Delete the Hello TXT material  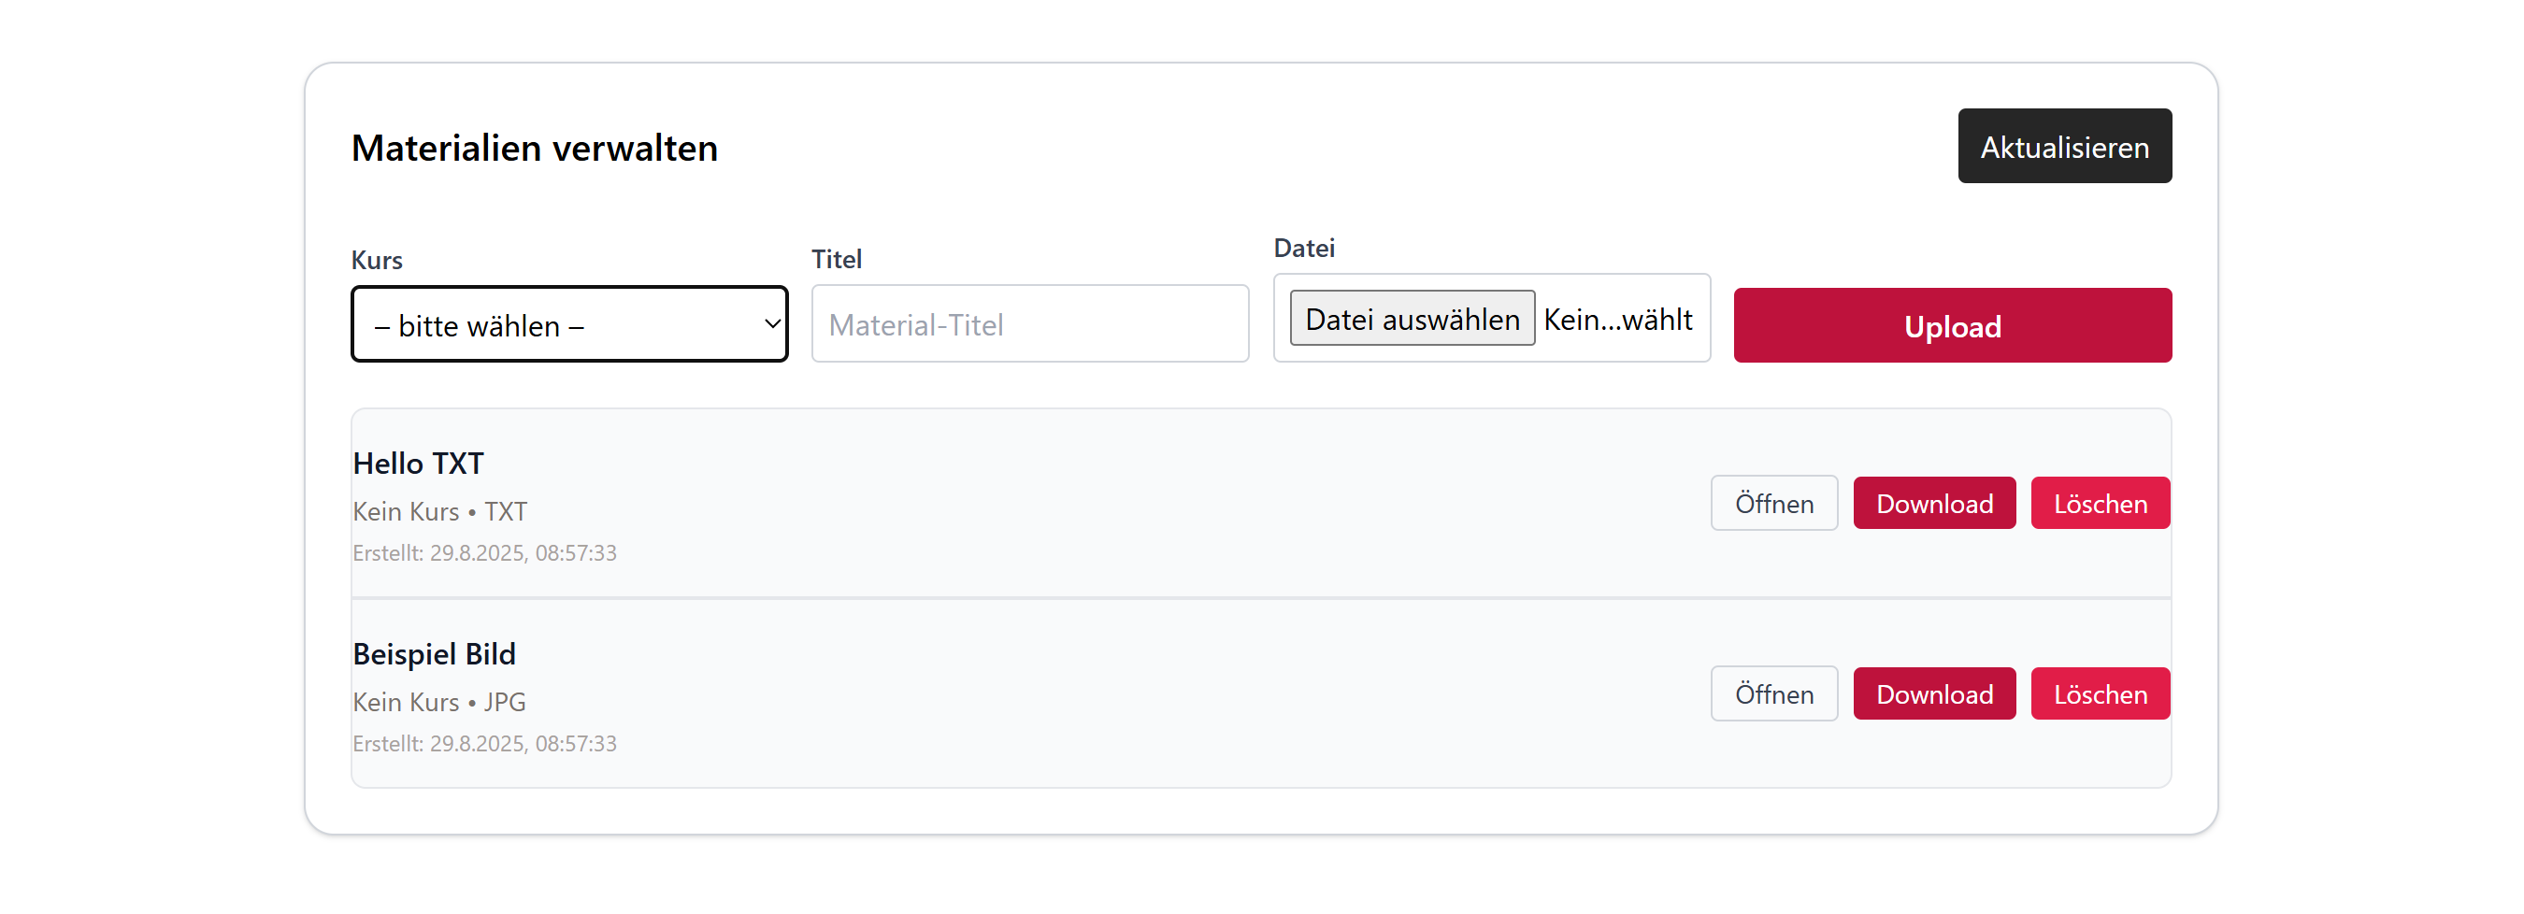click(2099, 504)
